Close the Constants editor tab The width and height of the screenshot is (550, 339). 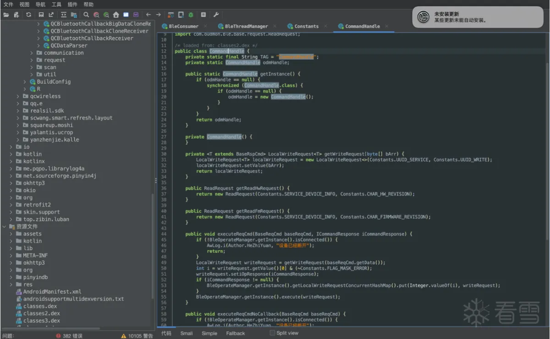[325, 26]
